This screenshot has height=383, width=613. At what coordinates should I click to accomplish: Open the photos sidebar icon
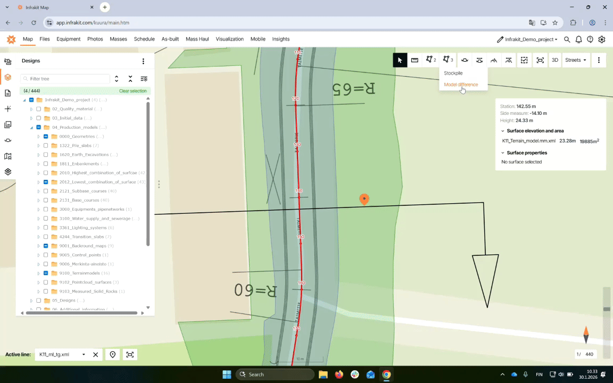(x=7, y=124)
